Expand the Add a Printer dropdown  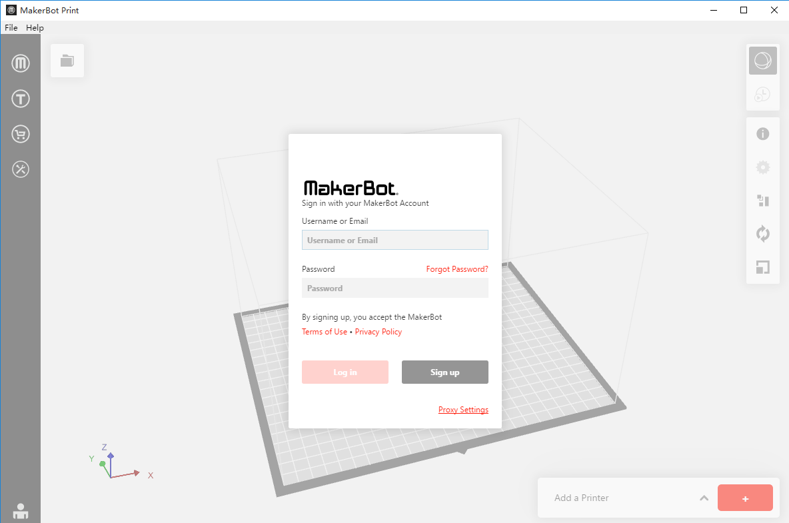704,498
